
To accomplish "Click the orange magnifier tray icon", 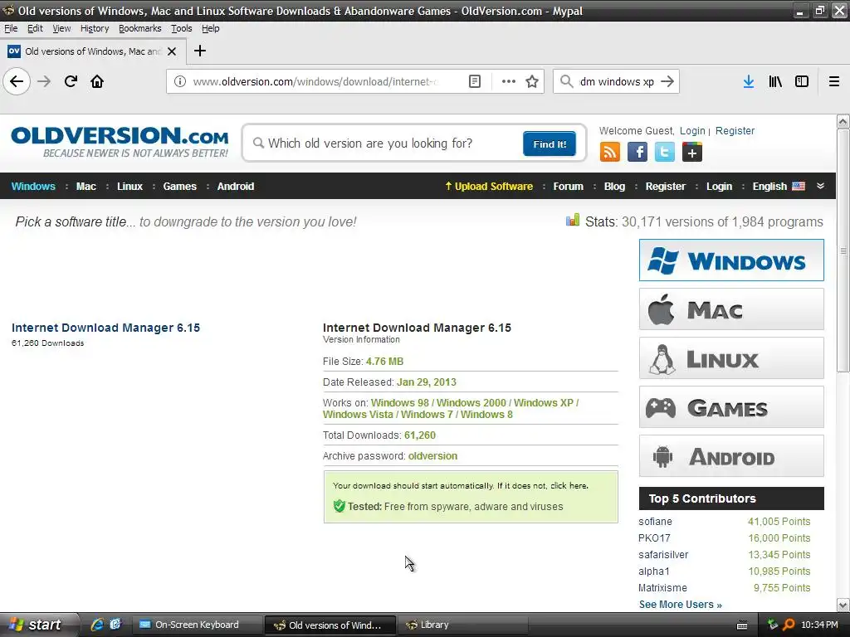I will tap(789, 625).
